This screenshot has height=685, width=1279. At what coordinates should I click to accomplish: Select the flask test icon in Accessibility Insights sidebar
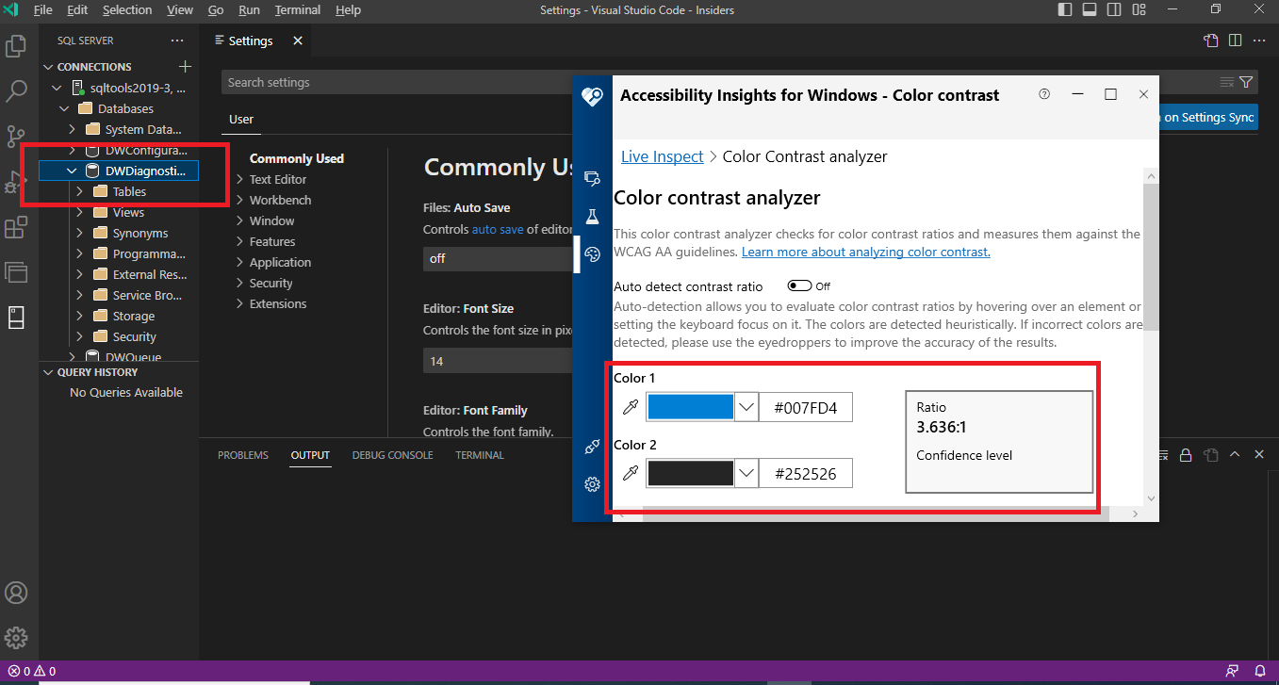coord(592,216)
